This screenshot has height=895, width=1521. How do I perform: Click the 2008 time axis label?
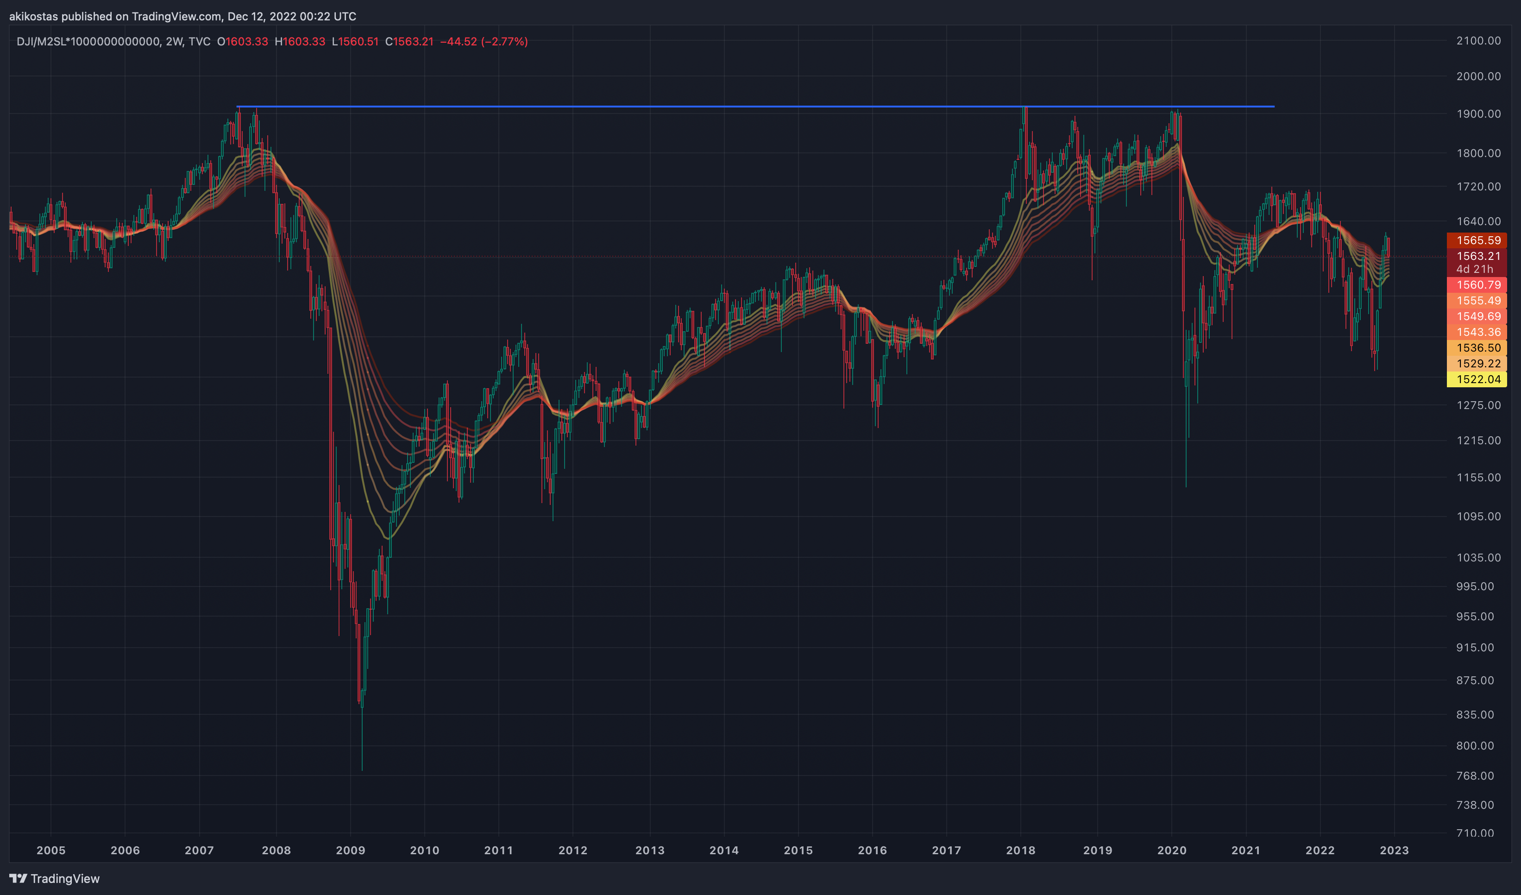[x=277, y=851]
